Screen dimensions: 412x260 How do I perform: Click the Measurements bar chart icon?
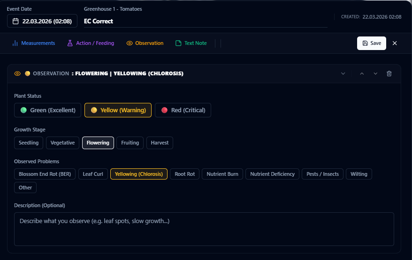pos(15,43)
